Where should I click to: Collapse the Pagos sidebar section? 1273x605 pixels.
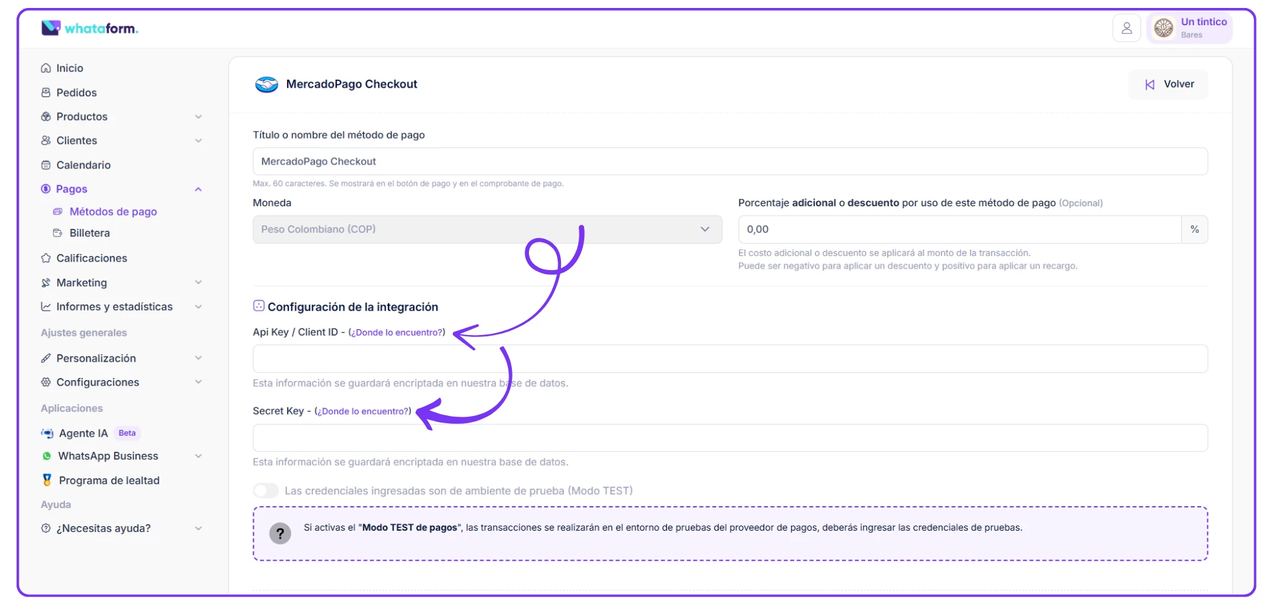click(x=198, y=189)
